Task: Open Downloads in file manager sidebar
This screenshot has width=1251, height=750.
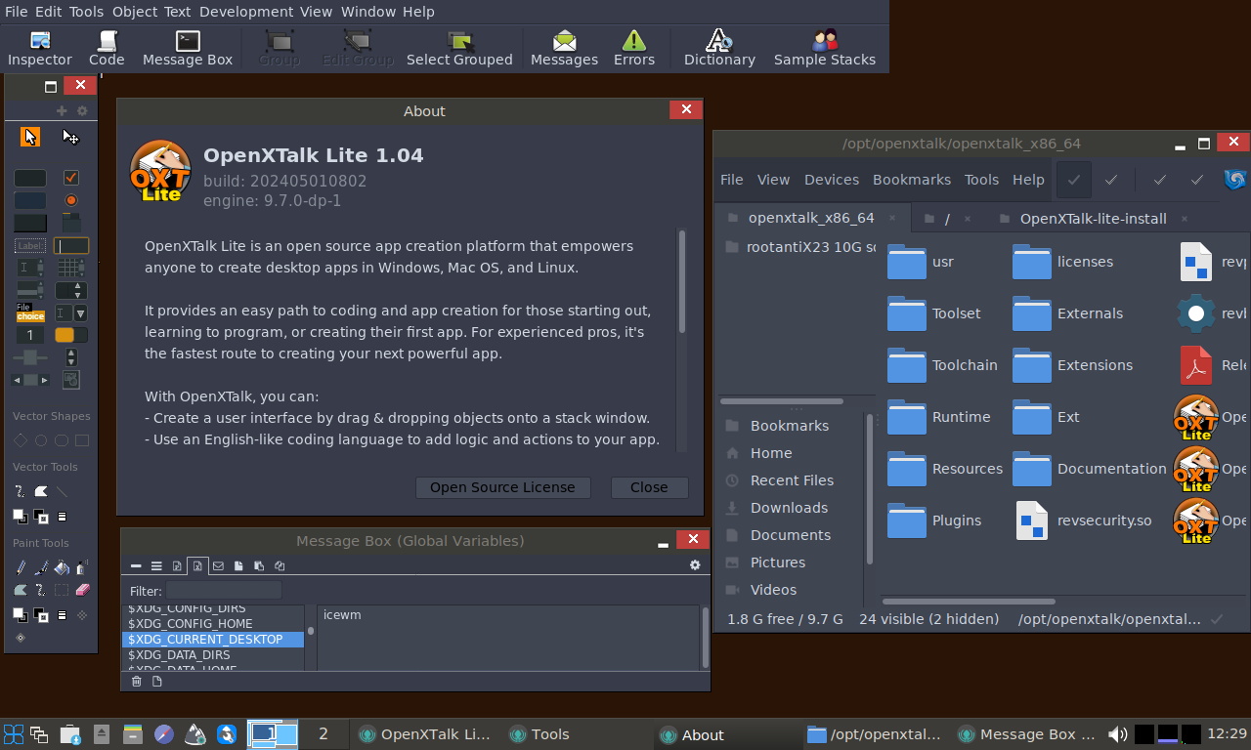Action: 789,508
